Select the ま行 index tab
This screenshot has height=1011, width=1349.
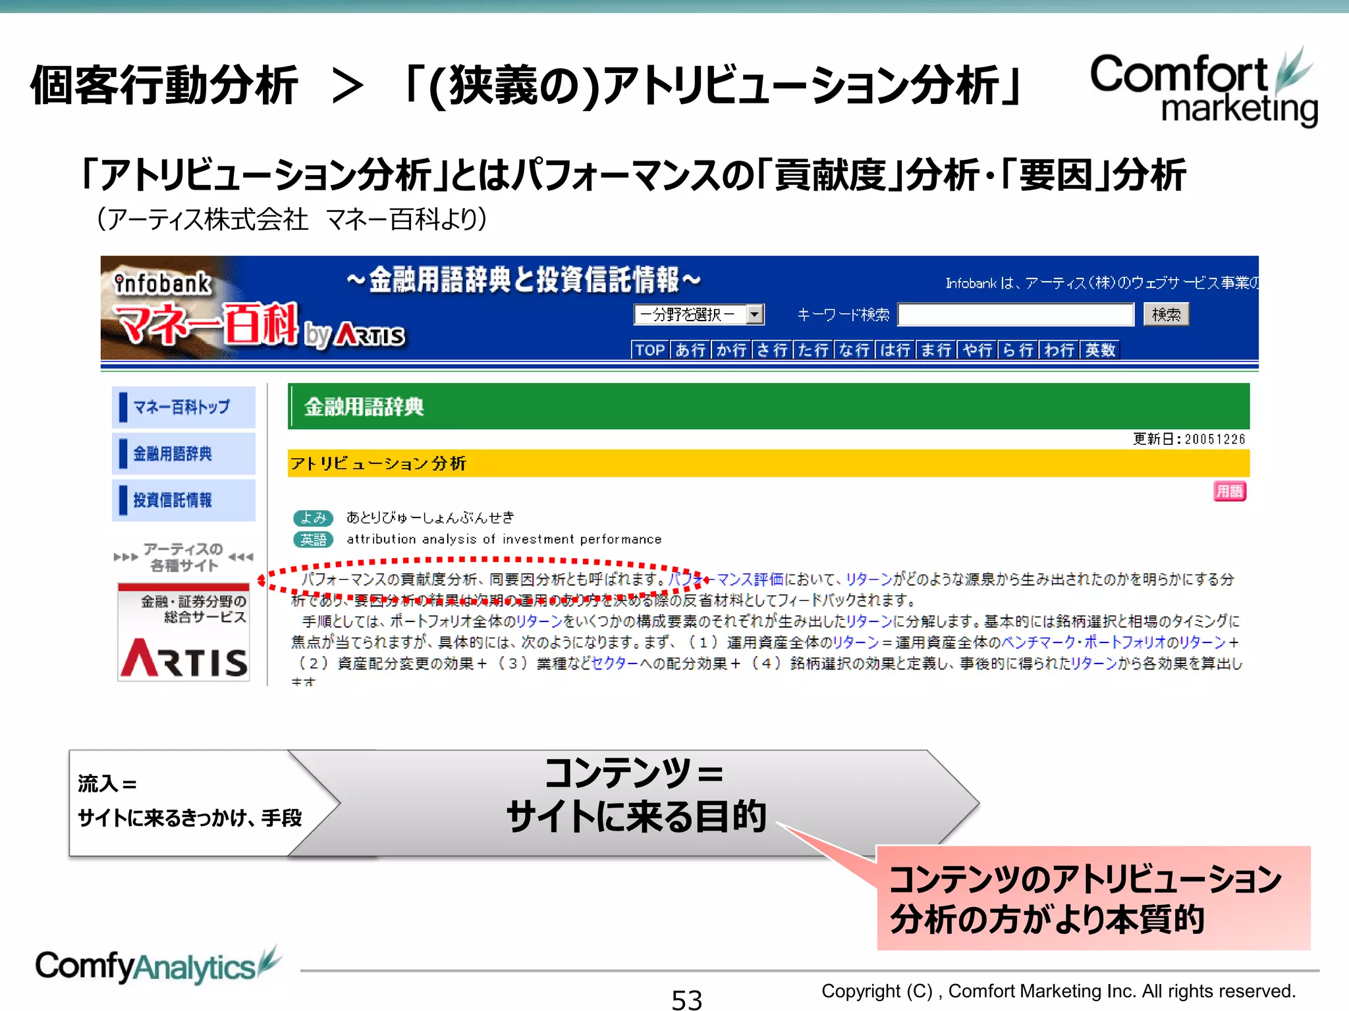936,350
